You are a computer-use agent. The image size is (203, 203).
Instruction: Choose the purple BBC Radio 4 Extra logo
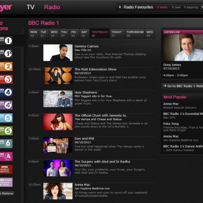coord(6,105)
